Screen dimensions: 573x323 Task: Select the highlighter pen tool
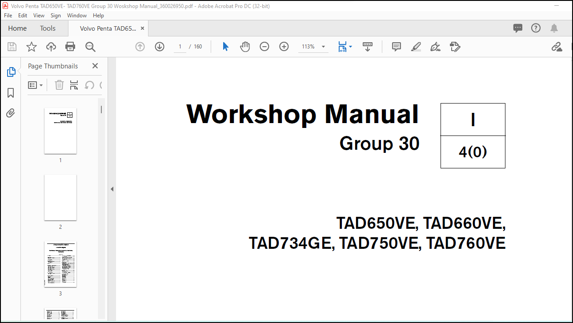[x=416, y=47]
